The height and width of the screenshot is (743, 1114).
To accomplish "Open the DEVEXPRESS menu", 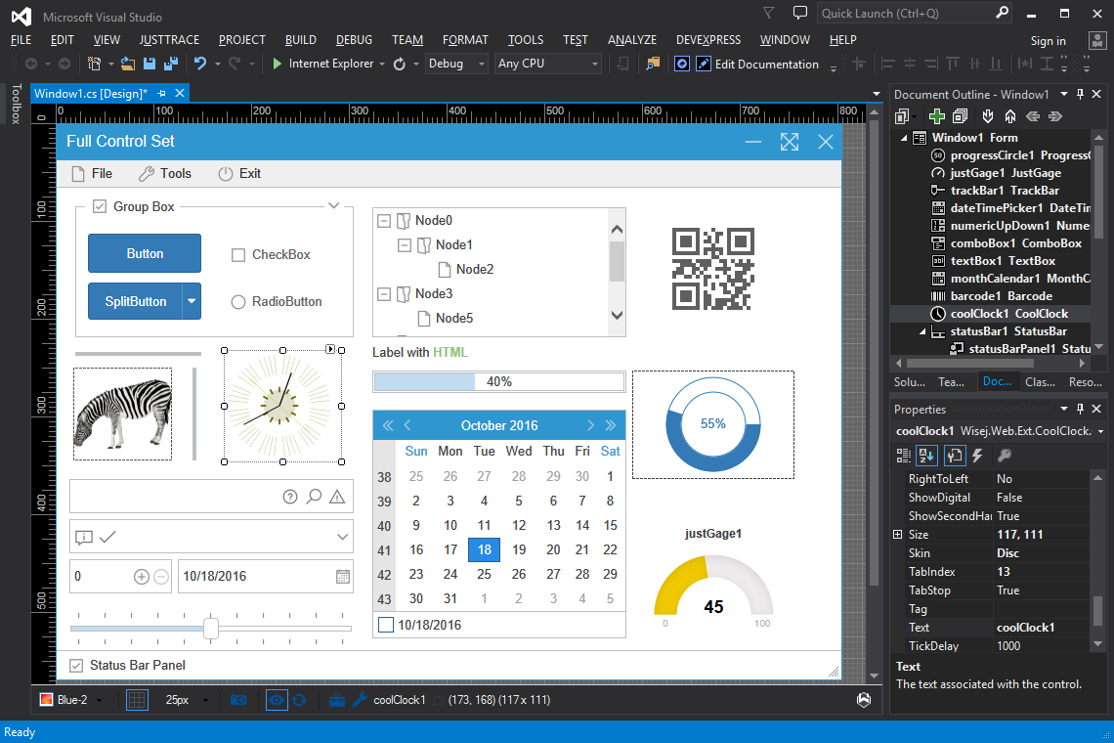I will [x=708, y=40].
